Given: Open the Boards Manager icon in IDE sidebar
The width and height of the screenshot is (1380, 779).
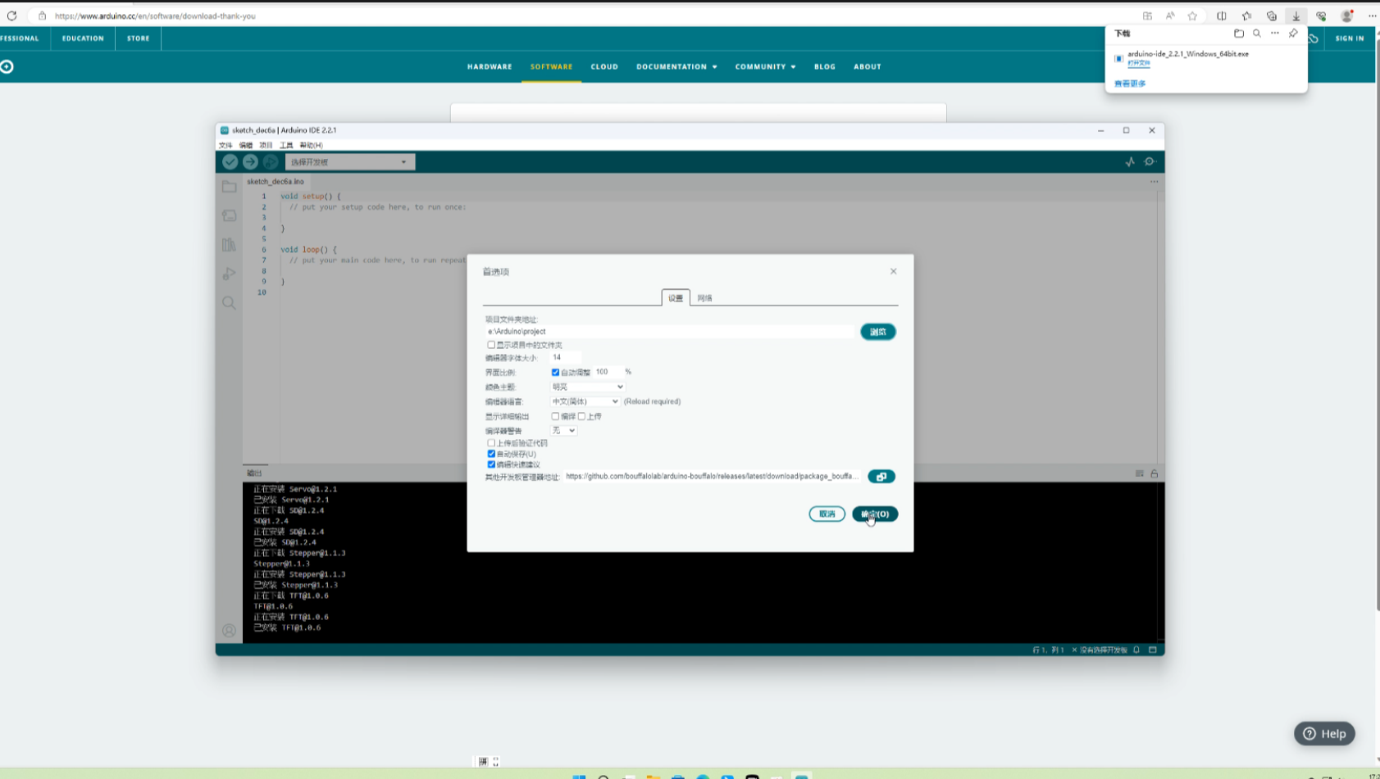Looking at the screenshot, I should 229,215.
